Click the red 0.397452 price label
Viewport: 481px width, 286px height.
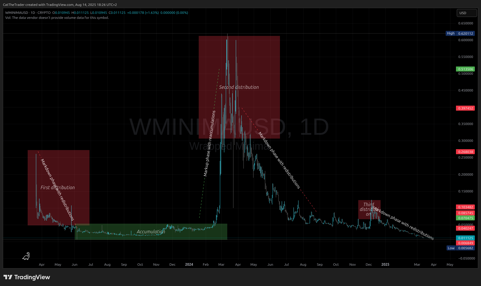(x=465, y=108)
